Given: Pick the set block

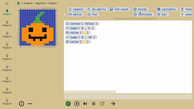Looking at the screenshot, I should click(x=162, y=15).
